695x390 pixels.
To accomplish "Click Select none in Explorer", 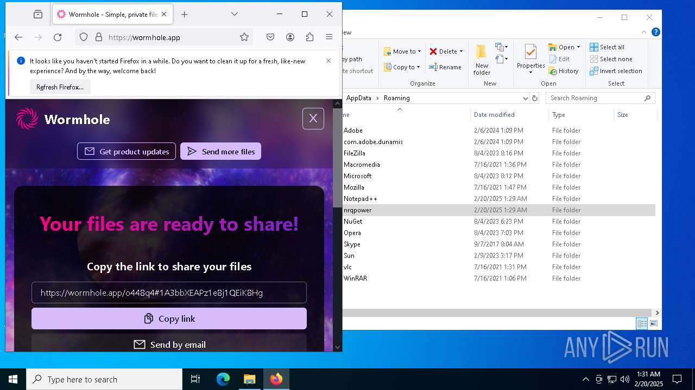I will (611, 59).
